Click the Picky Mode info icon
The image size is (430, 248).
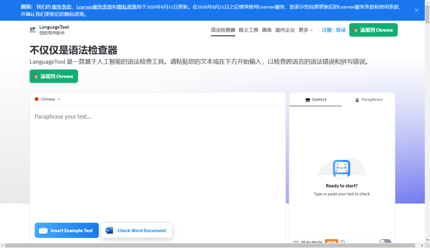point(342,242)
